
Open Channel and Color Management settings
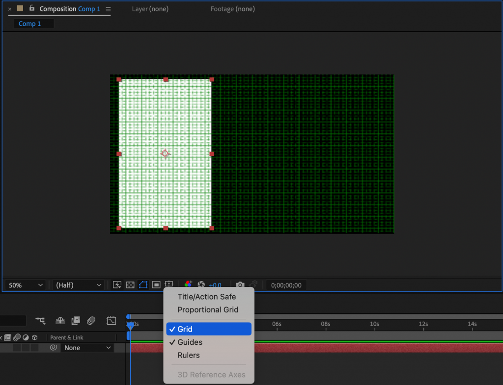(188, 284)
